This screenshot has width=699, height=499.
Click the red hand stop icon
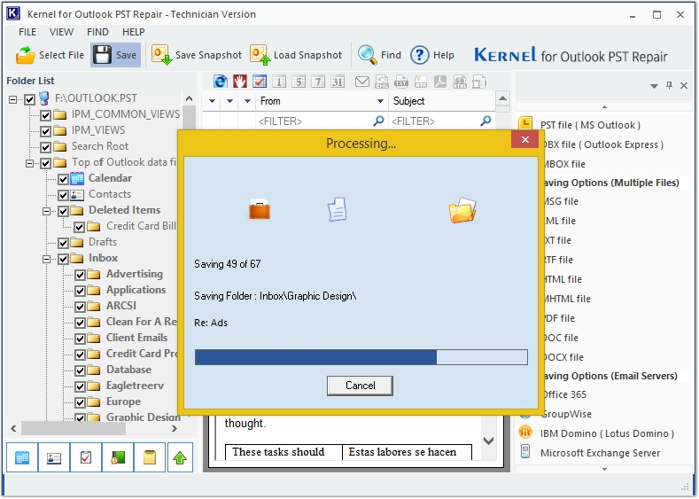coord(240,82)
